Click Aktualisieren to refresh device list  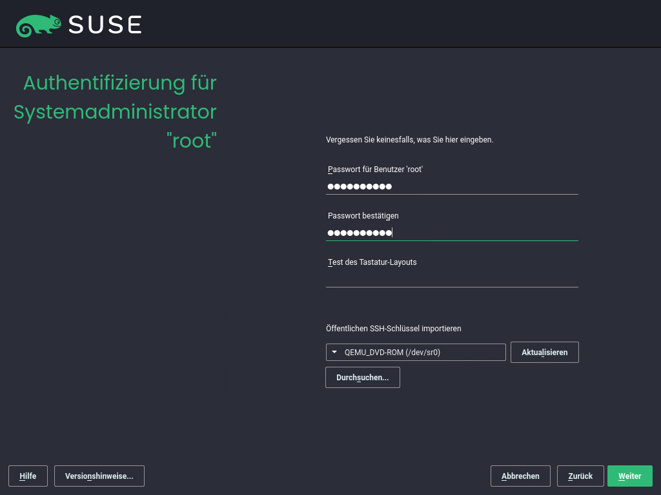pos(544,352)
